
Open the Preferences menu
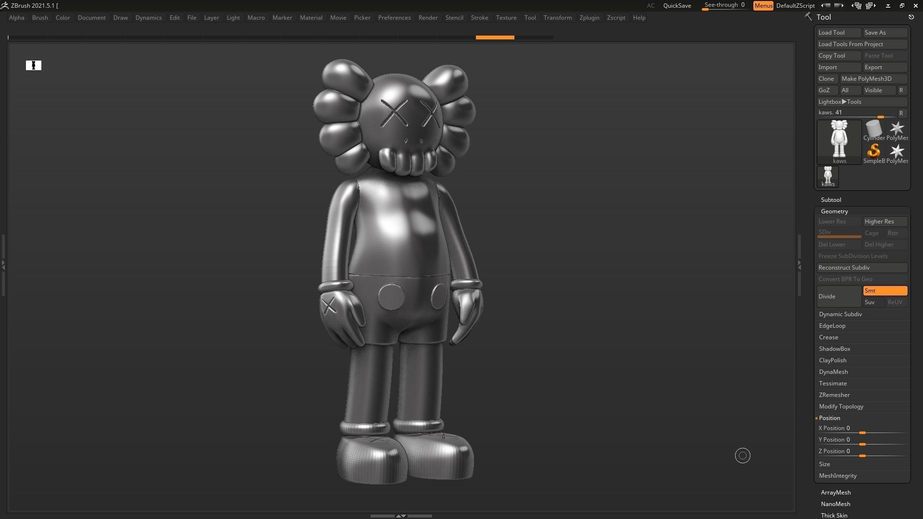click(x=394, y=18)
